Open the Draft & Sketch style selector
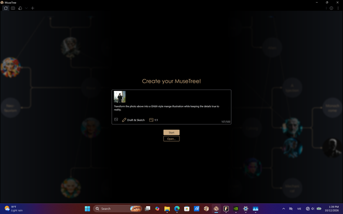Screen dimensions: 343x214 click(134, 120)
